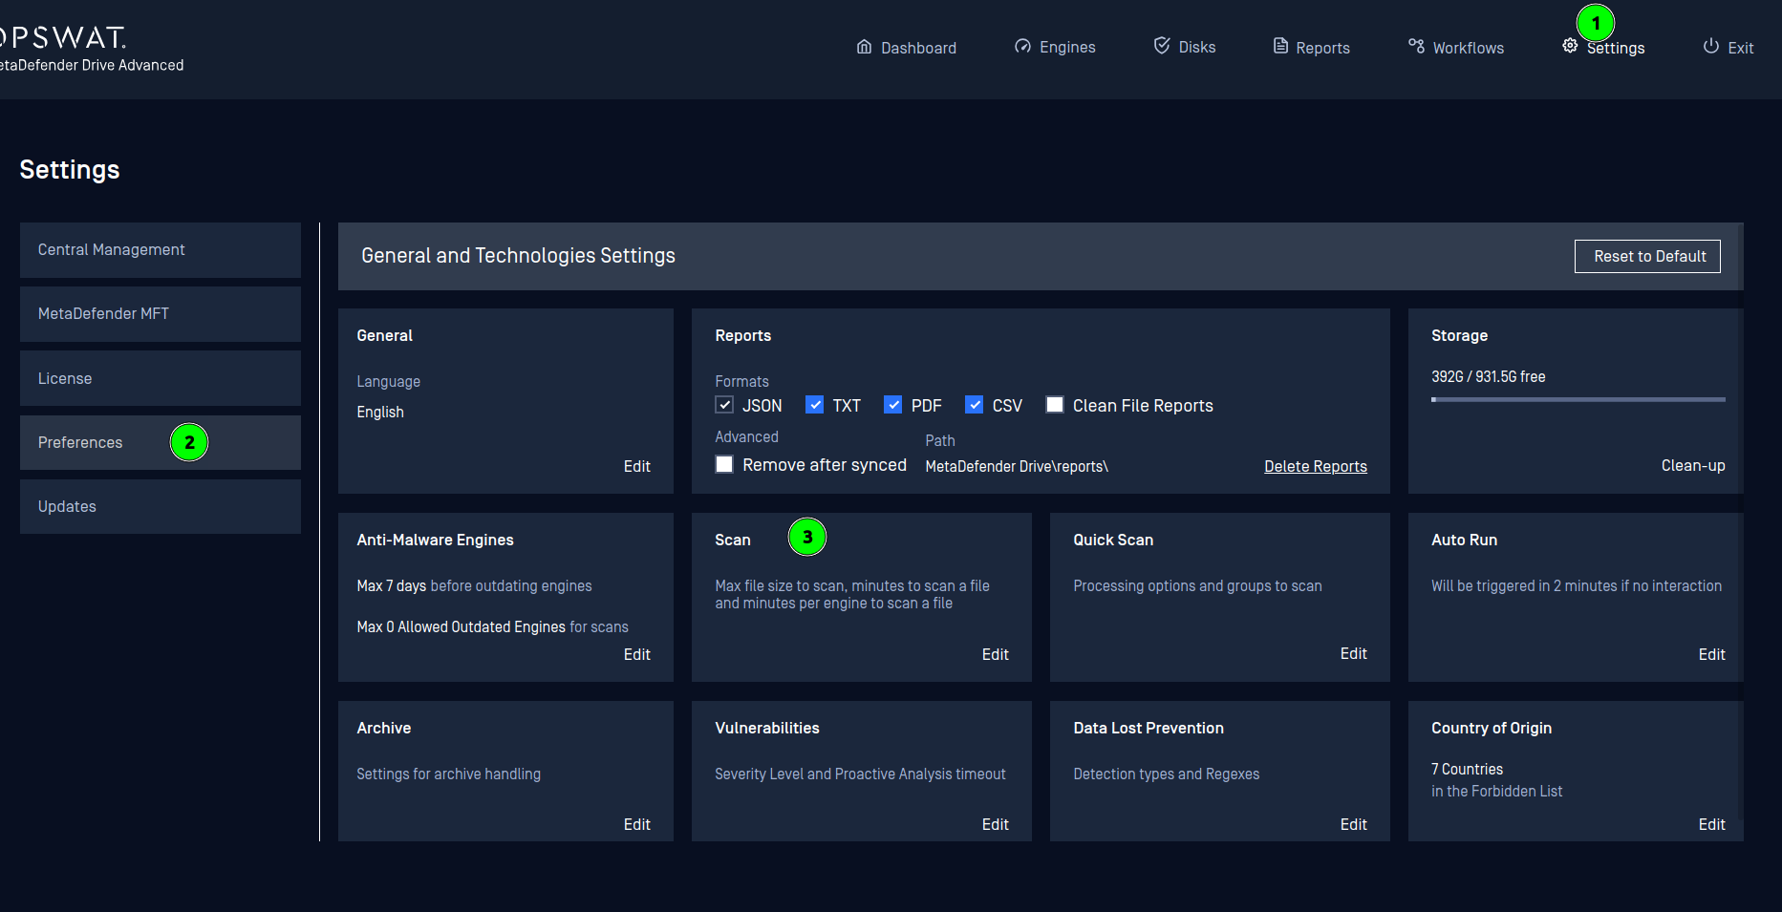This screenshot has width=1782, height=912.
Task: Open the Updates settings tab
Action: pyautogui.click(x=161, y=506)
